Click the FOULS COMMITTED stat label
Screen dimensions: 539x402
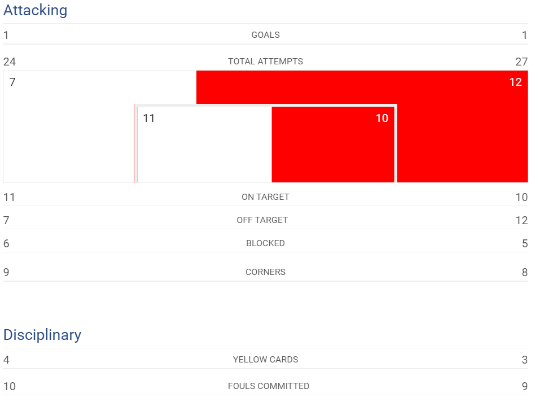pyautogui.click(x=269, y=386)
